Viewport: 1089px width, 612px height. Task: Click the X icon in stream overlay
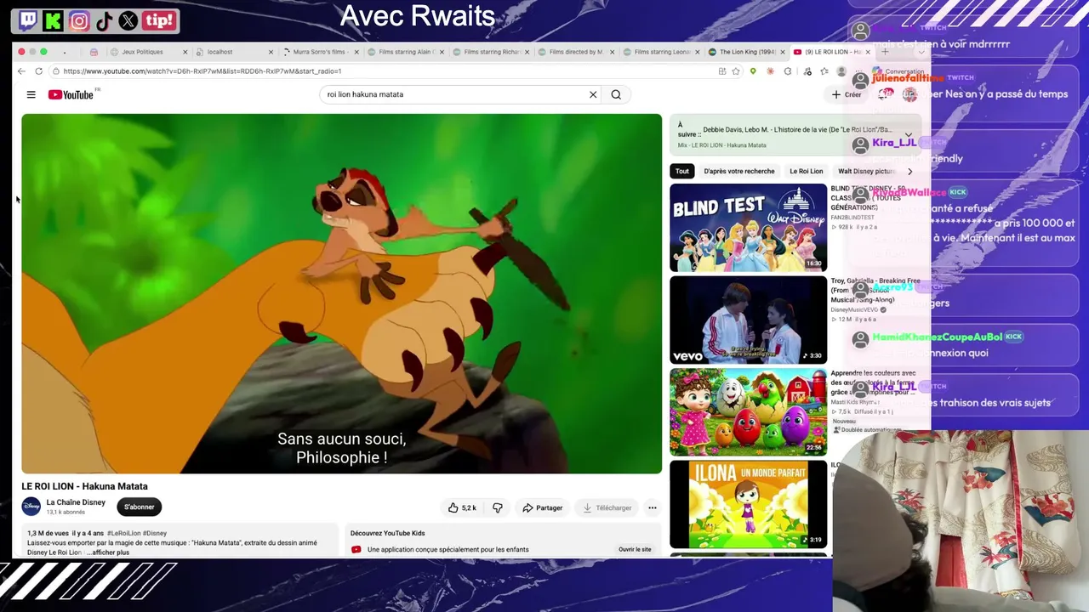(128, 20)
